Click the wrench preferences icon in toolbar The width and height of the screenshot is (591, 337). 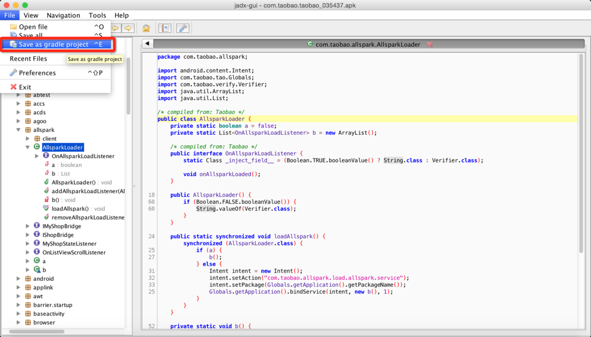coord(183,29)
